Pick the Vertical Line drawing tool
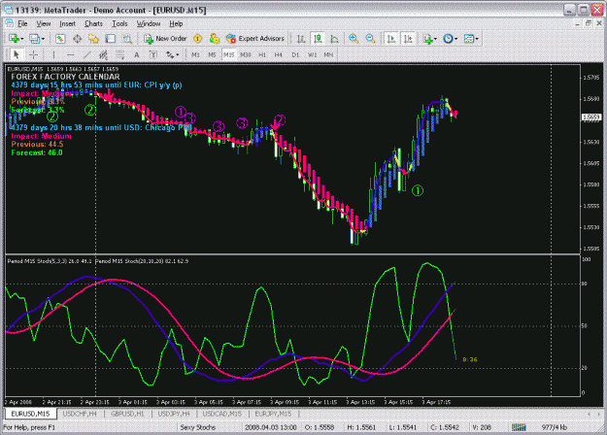The width and height of the screenshot is (607, 435). tap(53, 55)
